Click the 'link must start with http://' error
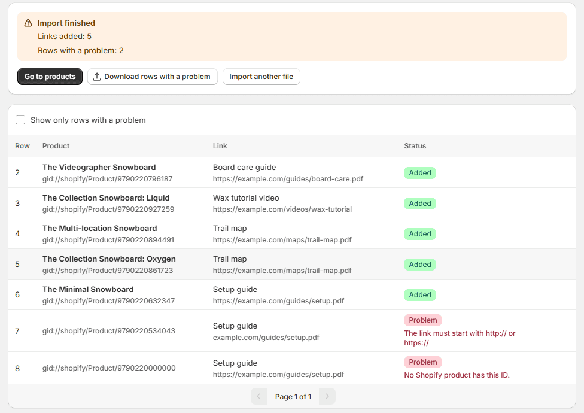Viewport: 584px width, 413px height. coord(460,338)
